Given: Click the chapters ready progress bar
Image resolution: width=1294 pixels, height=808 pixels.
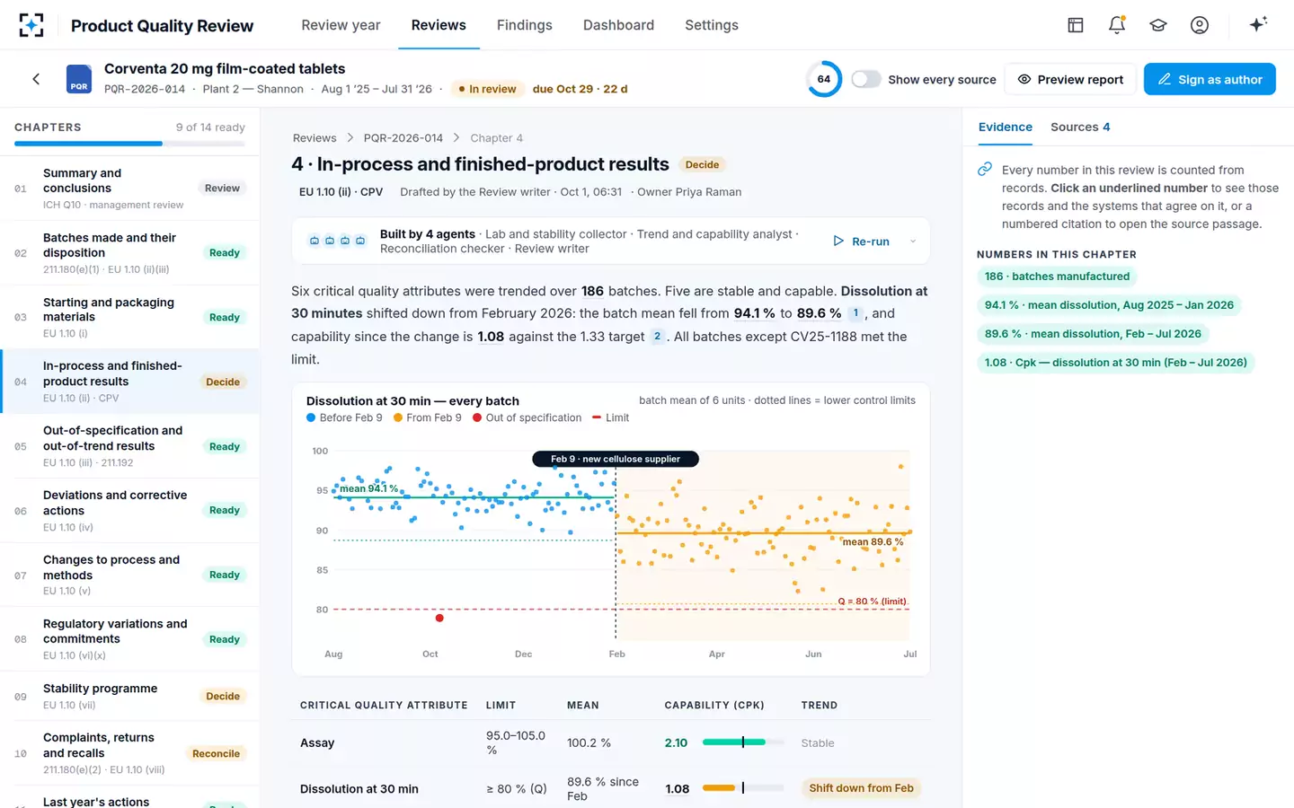Looking at the screenshot, I should (x=129, y=143).
